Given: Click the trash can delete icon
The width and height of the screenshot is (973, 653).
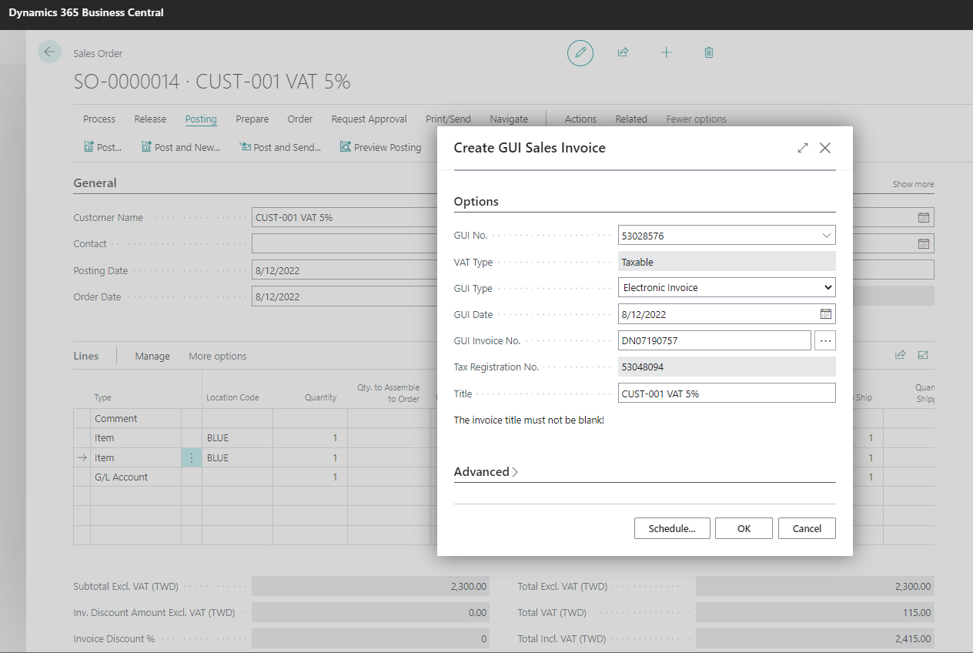Looking at the screenshot, I should [x=709, y=52].
